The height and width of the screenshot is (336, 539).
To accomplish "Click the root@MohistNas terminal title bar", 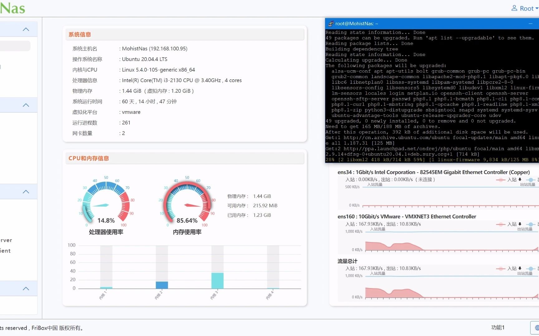I will 432,24.
